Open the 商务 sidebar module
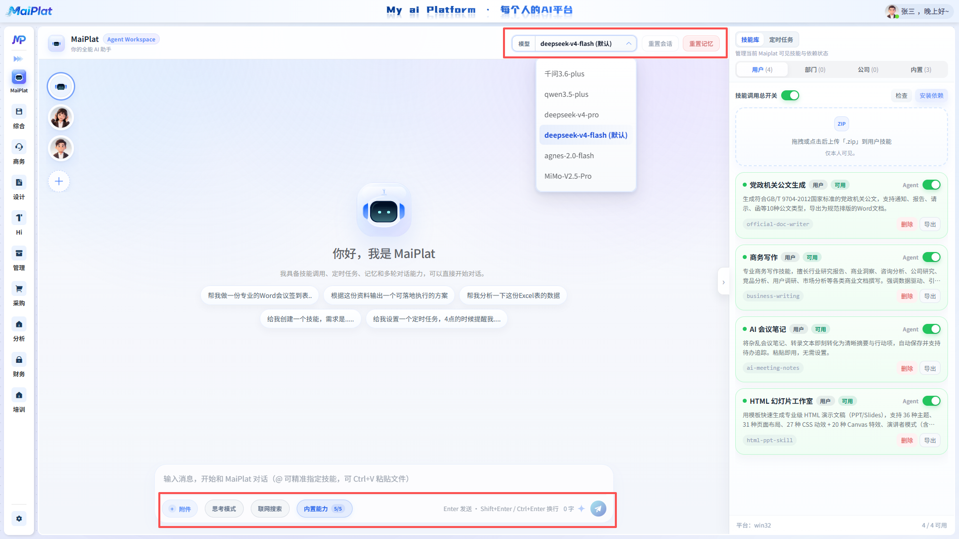 pyautogui.click(x=19, y=153)
